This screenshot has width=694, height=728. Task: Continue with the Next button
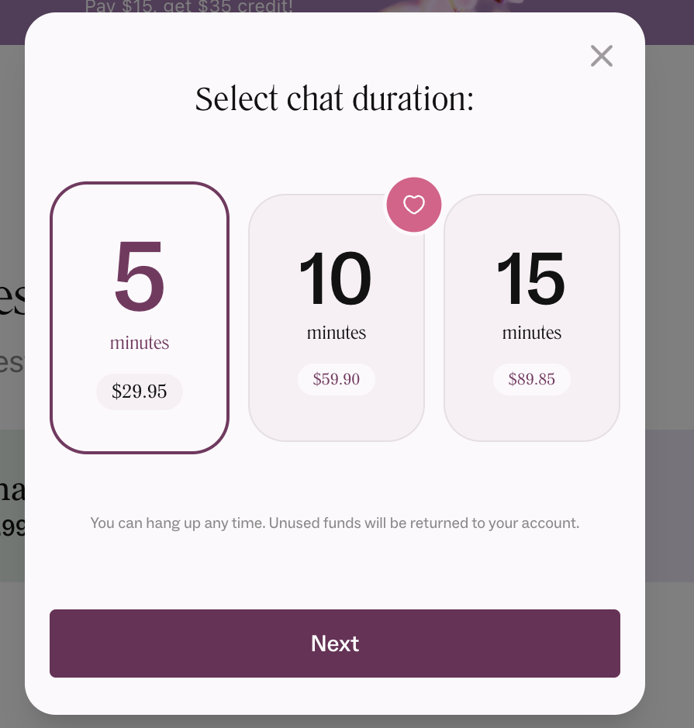click(335, 643)
